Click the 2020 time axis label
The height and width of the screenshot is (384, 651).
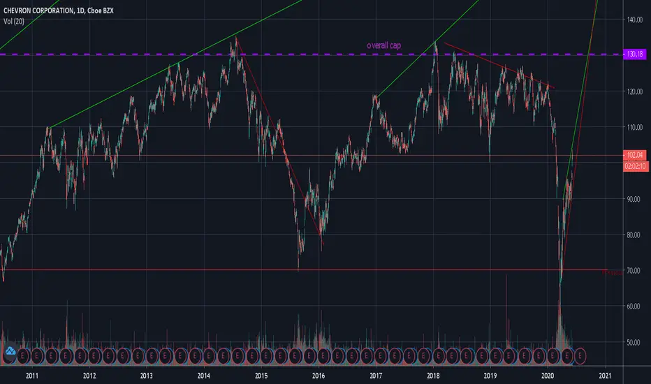pos(548,376)
